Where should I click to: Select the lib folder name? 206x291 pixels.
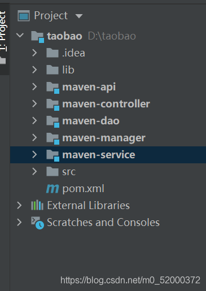68,70
